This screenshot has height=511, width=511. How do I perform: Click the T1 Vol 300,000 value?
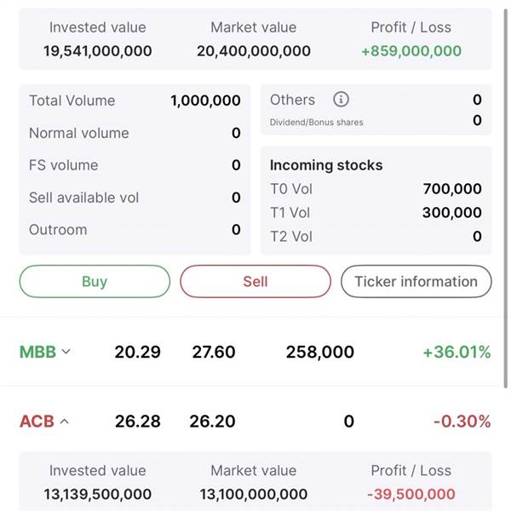pos(452,212)
